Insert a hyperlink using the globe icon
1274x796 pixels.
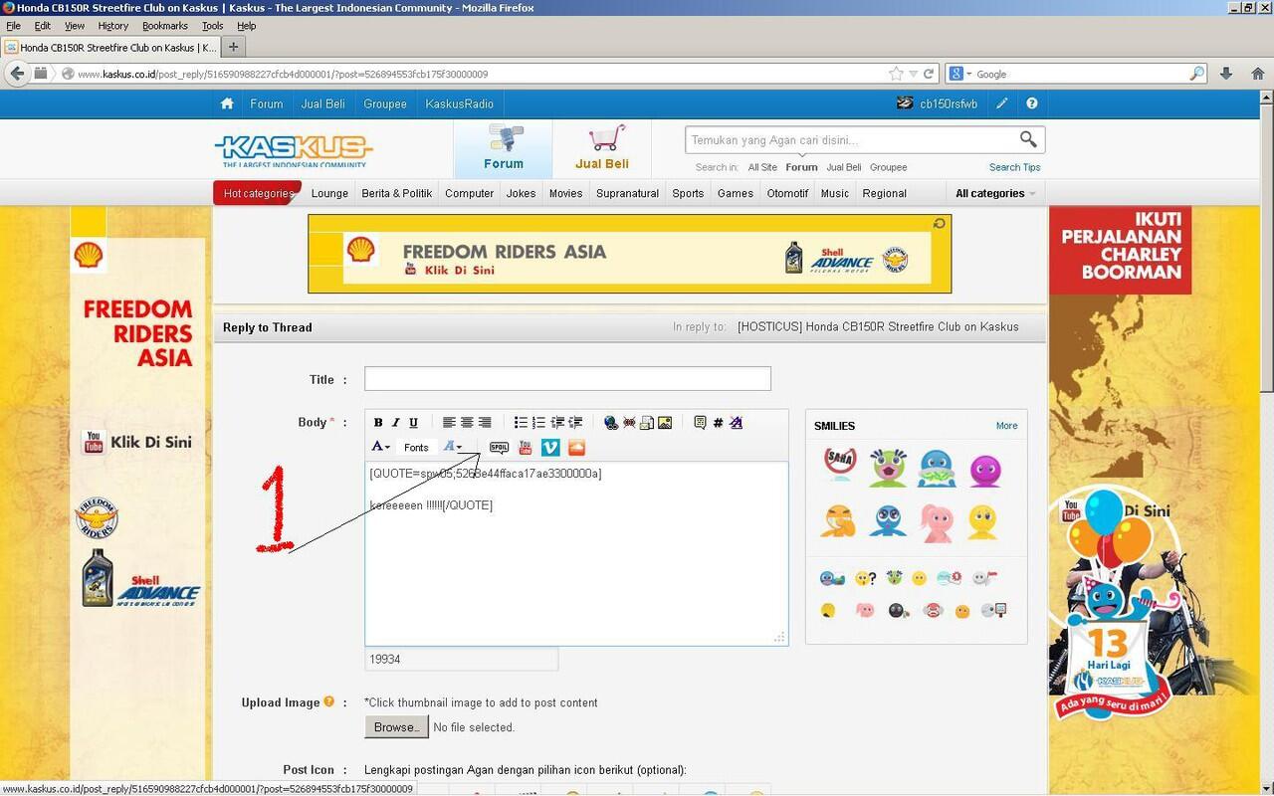[611, 423]
